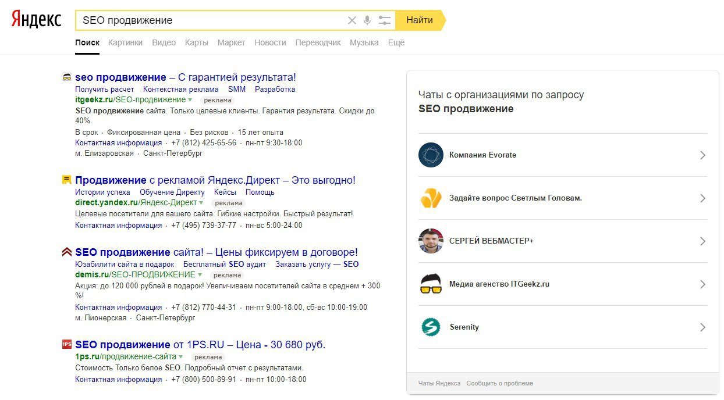Open result 'seo продвижение – С гарантией результата!'
724x400 pixels.
click(x=186, y=77)
